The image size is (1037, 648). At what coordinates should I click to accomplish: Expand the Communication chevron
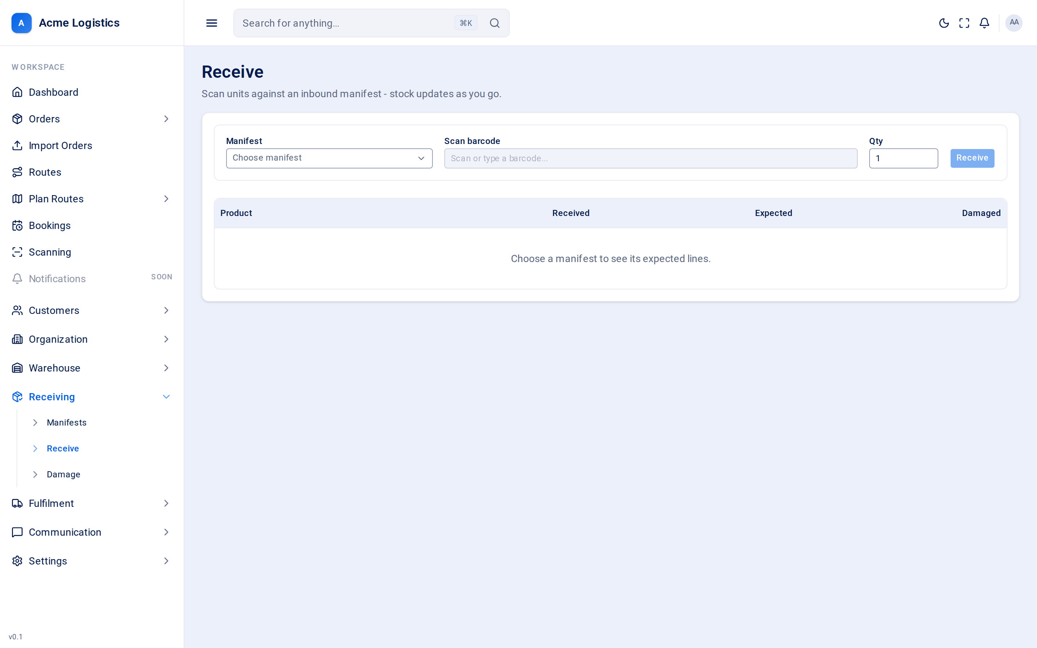click(166, 532)
